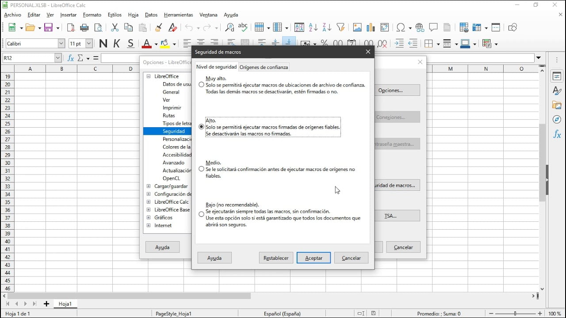Select the Hoja1 sheet tab
This screenshot has height=318, width=566.
(x=65, y=304)
